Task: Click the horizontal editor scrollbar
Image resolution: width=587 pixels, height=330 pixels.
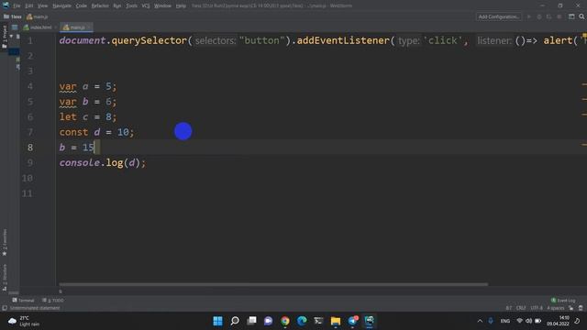Action: 273,284
